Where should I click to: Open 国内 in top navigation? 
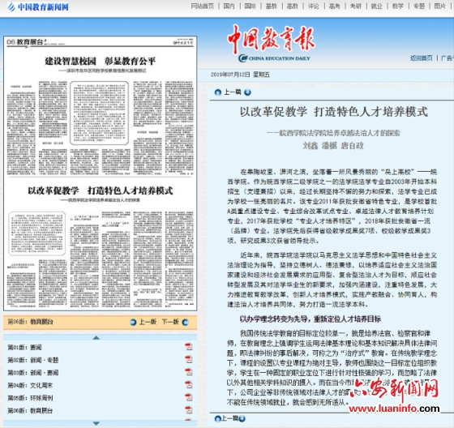pyautogui.click(x=229, y=6)
